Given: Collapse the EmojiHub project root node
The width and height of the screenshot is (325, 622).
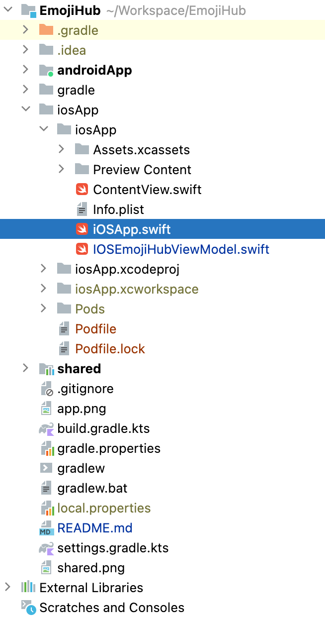Looking at the screenshot, I should point(8,10).
